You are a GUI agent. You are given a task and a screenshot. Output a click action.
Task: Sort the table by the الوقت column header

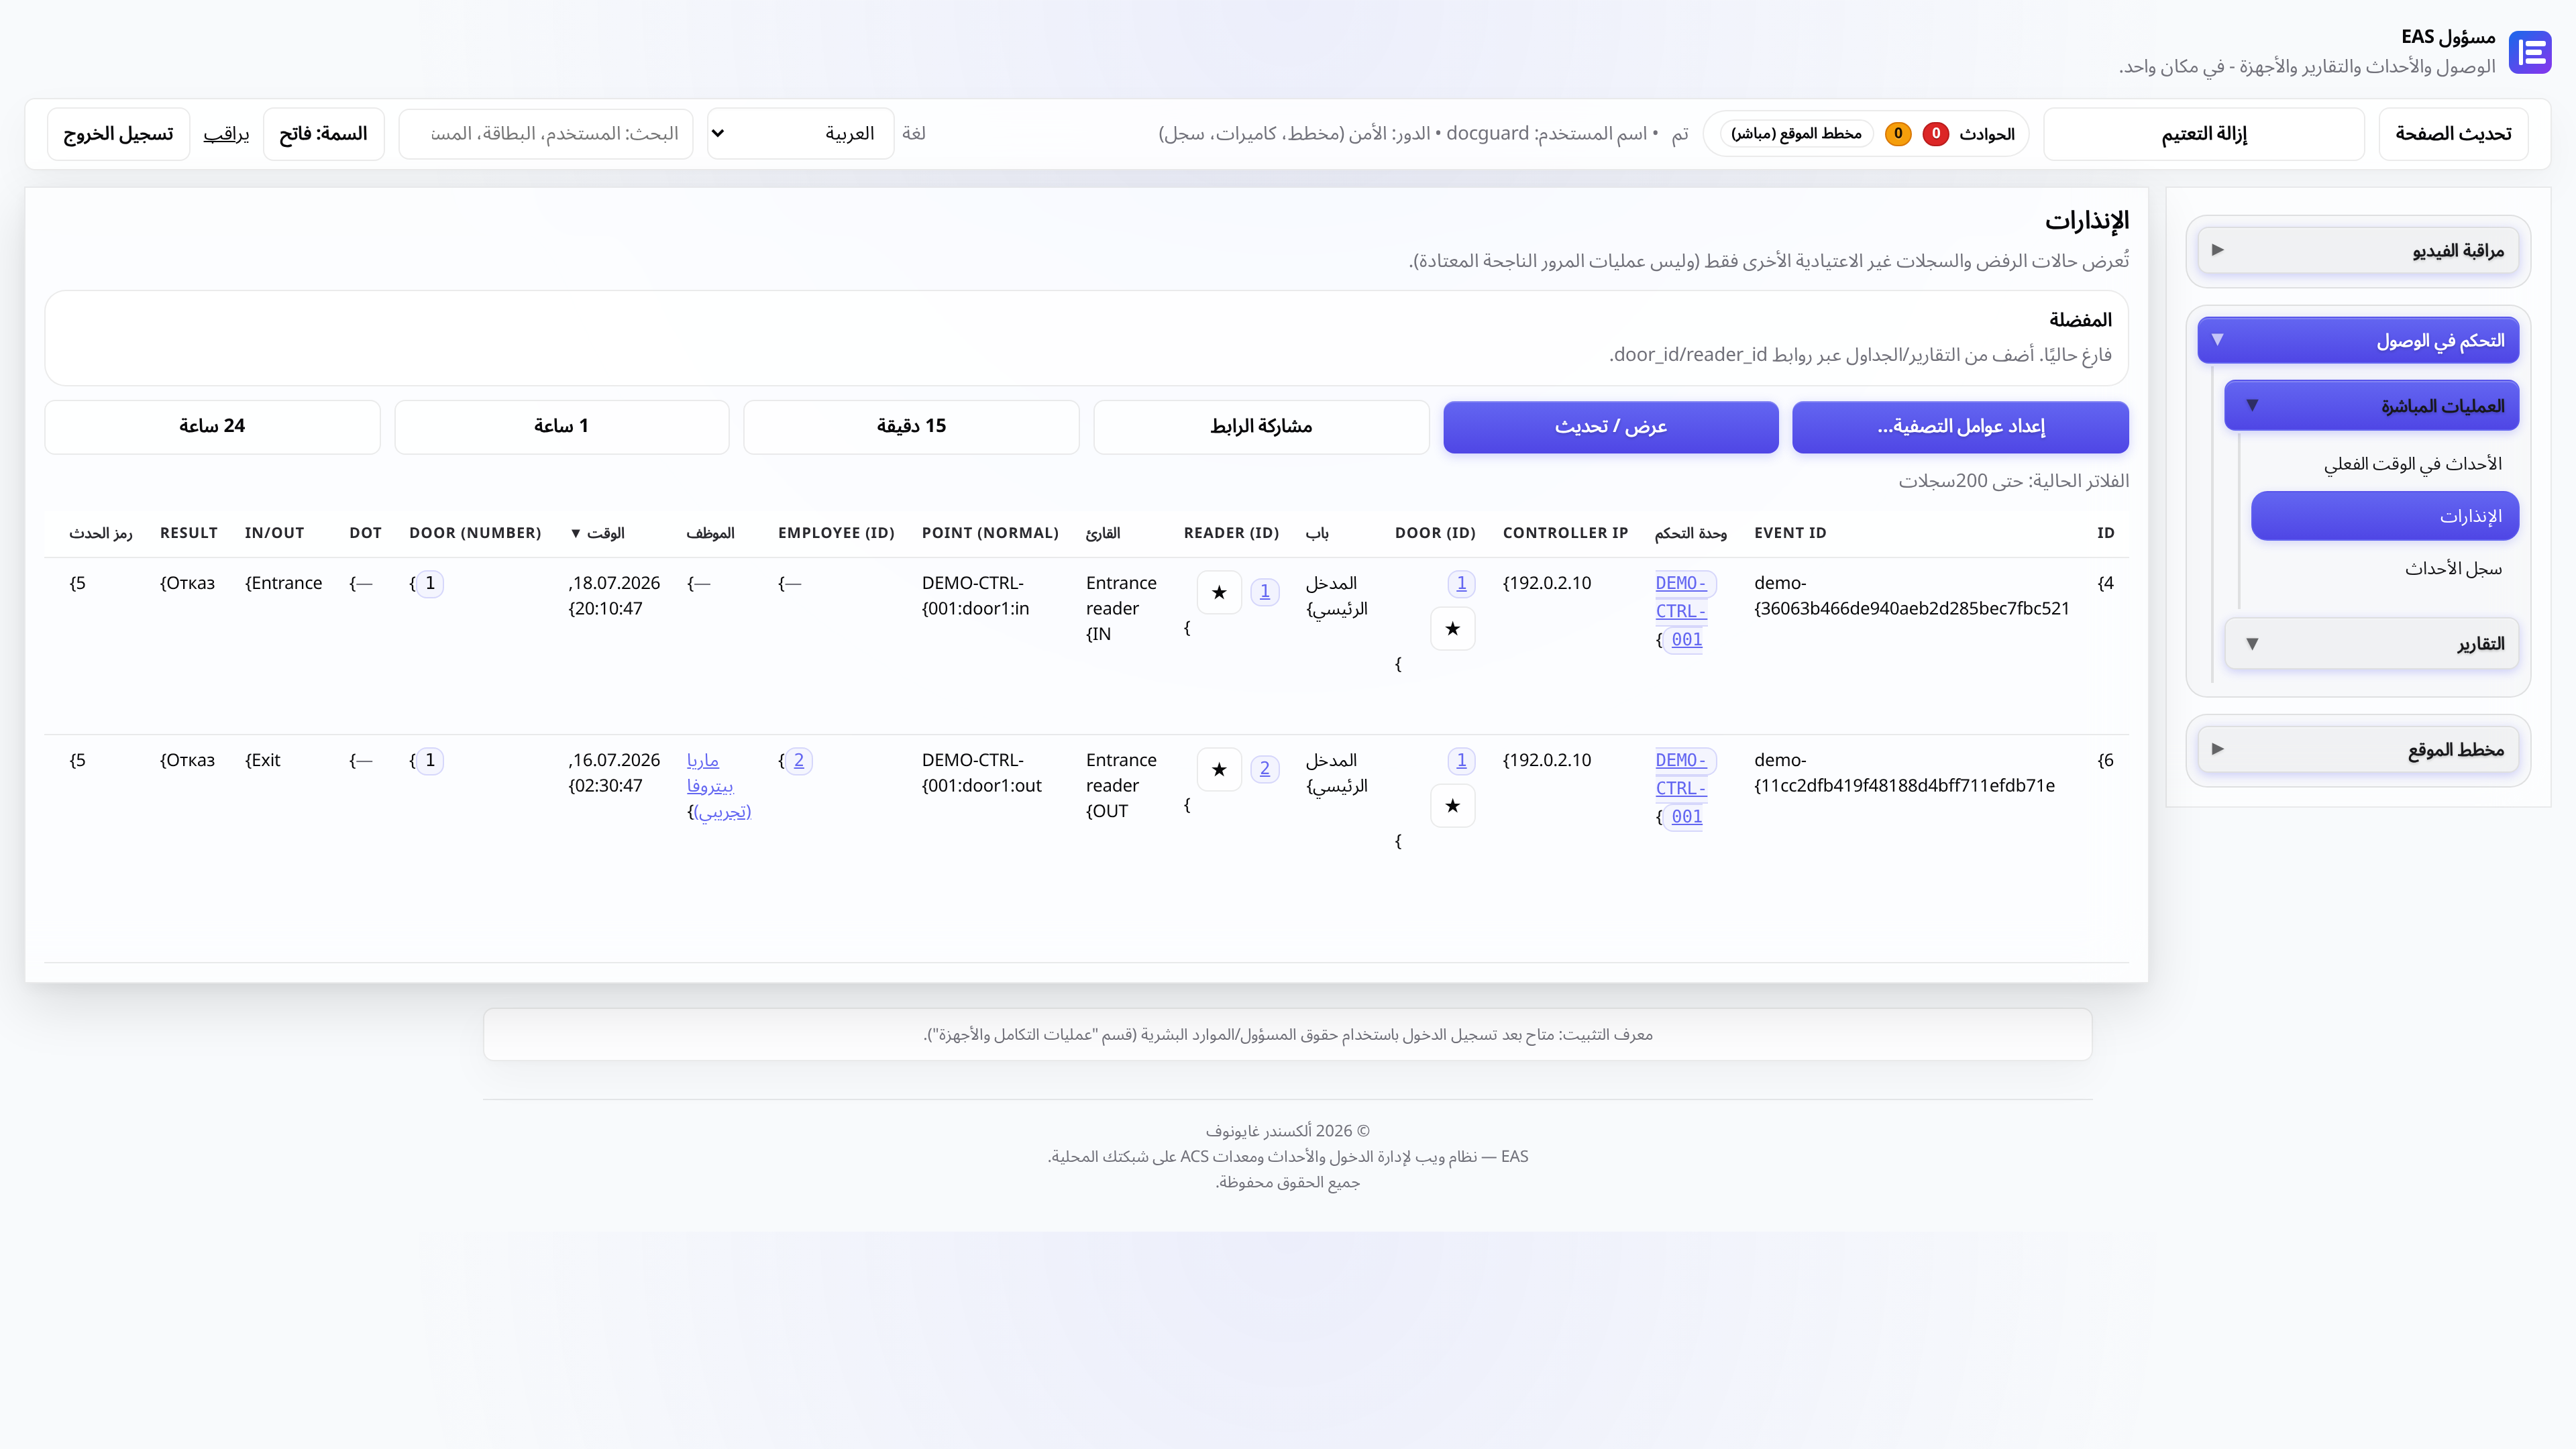tap(598, 533)
